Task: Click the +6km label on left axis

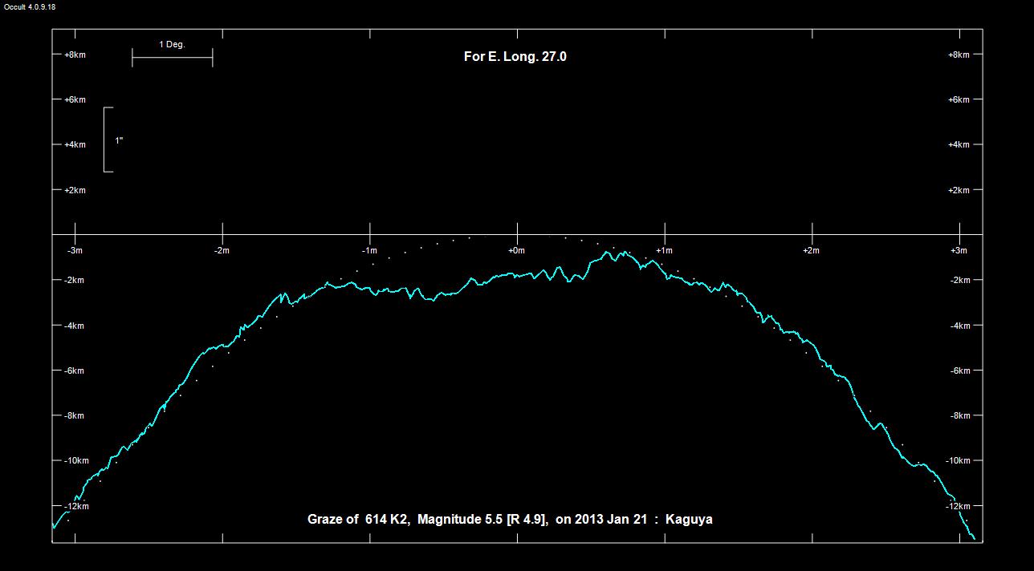Action: (x=75, y=99)
